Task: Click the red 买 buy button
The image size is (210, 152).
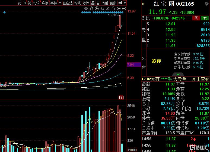Action: (x=196, y=18)
